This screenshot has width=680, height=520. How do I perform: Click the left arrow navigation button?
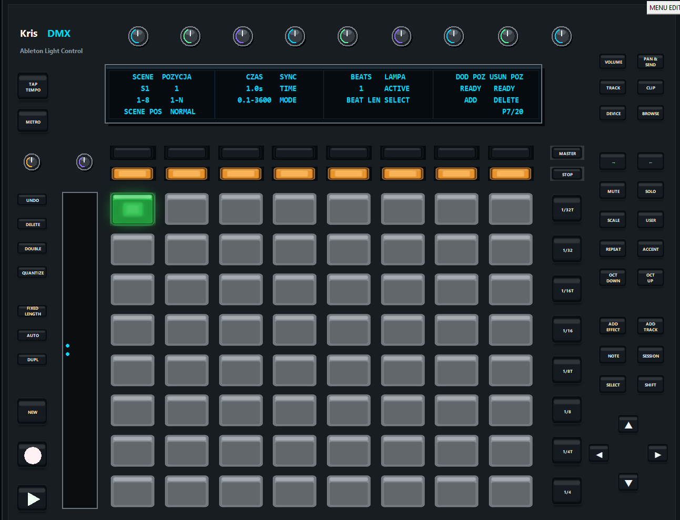[x=599, y=454]
